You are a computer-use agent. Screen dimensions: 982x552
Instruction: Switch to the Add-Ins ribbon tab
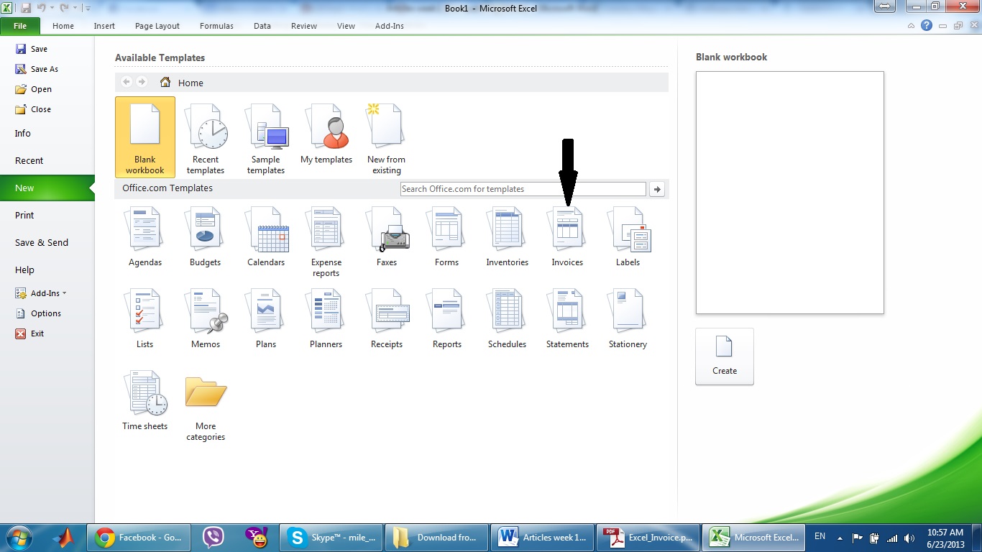(x=390, y=26)
